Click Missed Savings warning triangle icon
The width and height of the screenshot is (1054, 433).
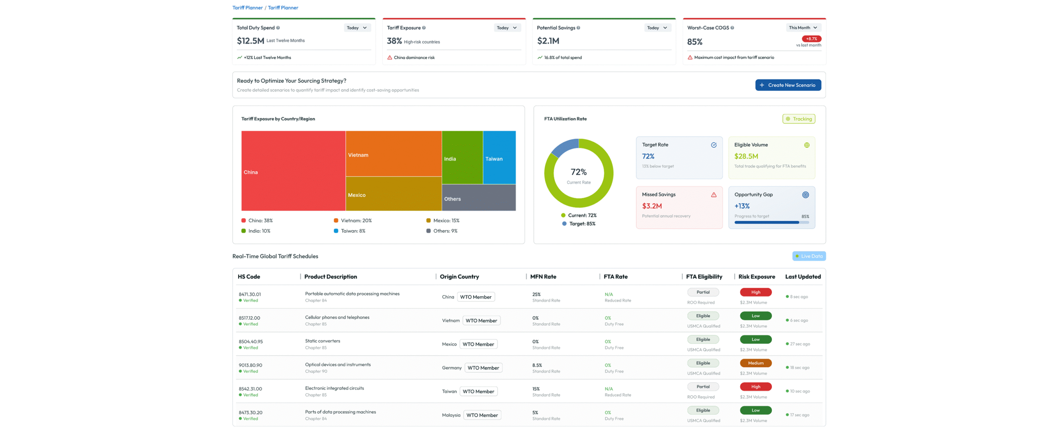pyautogui.click(x=714, y=195)
